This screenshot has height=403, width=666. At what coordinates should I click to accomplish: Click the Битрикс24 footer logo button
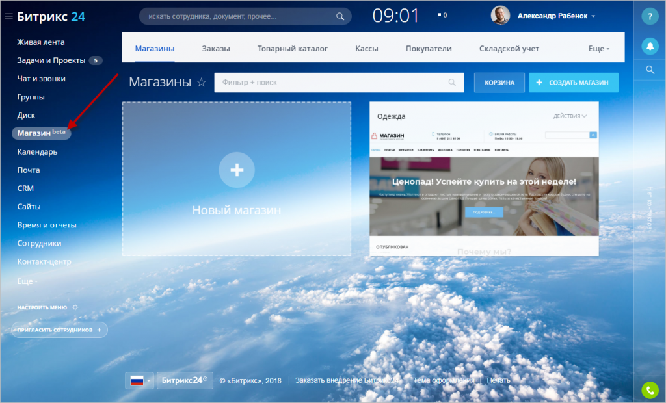pos(185,380)
